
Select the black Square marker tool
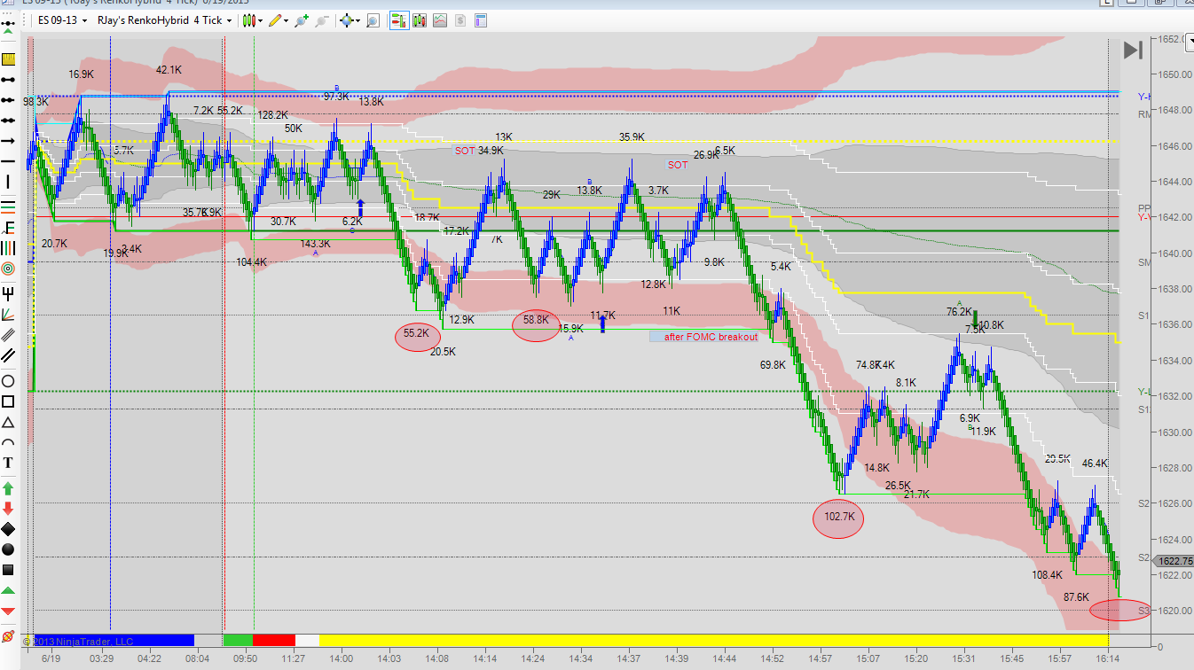[x=9, y=570]
